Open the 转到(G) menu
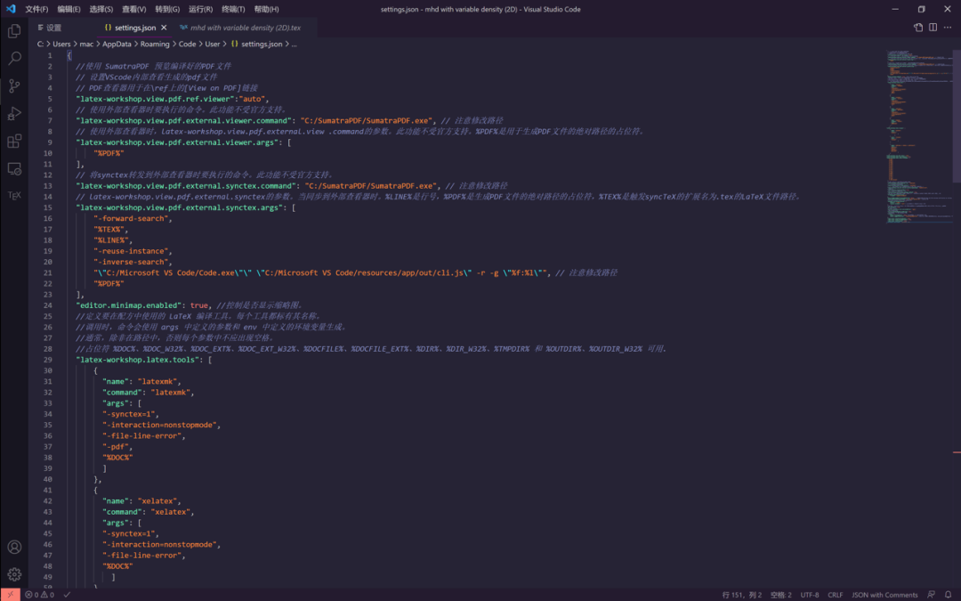This screenshot has width=961, height=601. click(x=167, y=9)
